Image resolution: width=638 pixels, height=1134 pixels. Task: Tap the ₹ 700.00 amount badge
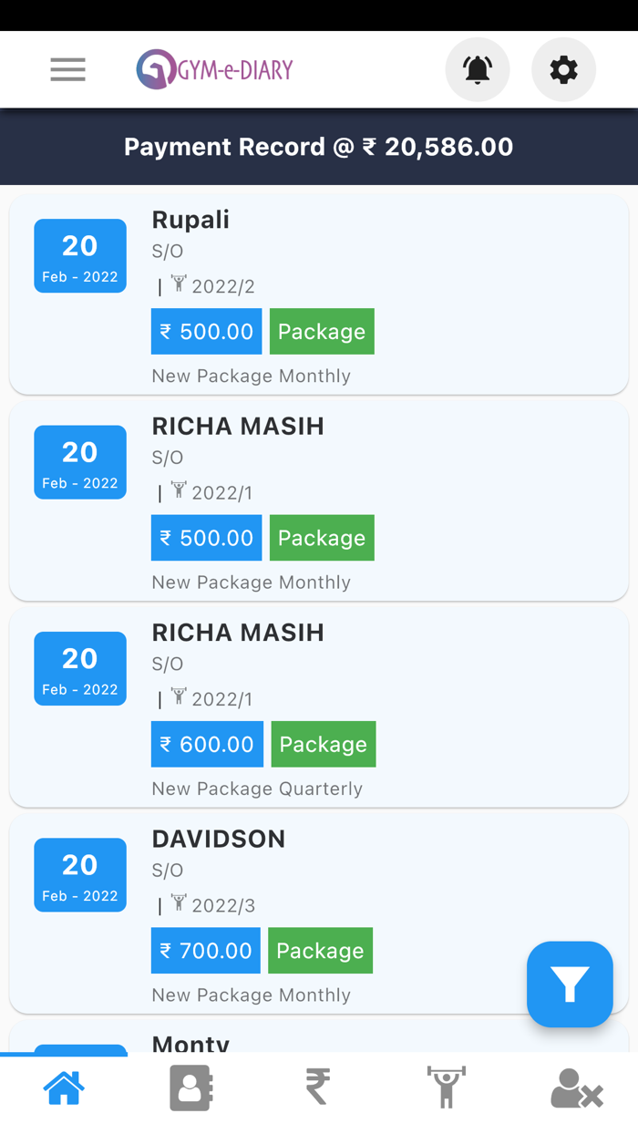pos(206,951)
